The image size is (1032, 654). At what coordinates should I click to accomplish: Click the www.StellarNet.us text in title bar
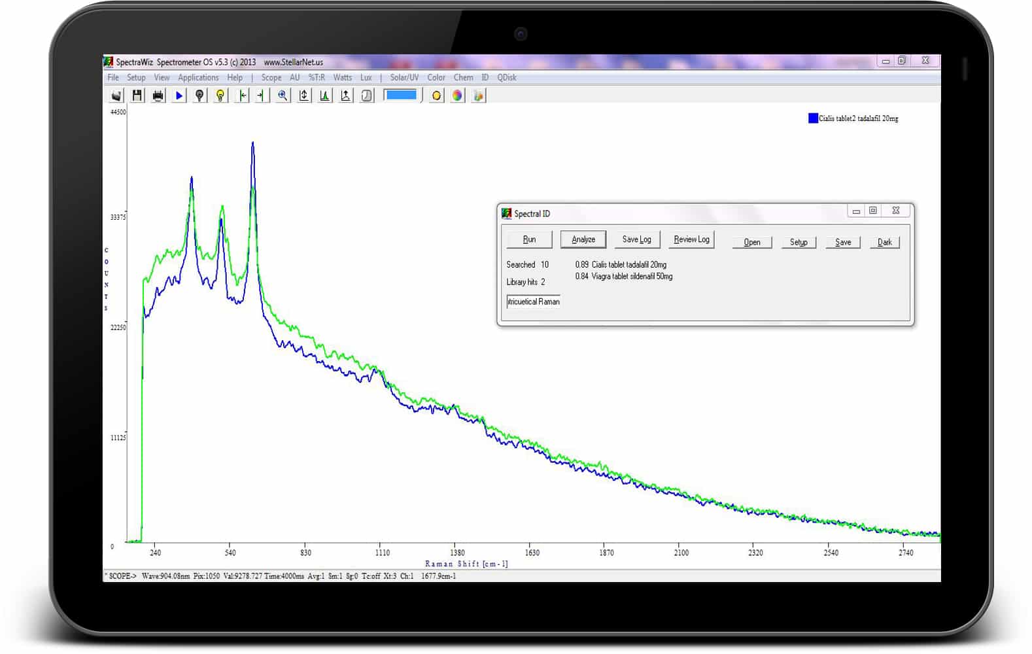click(294, 62)
